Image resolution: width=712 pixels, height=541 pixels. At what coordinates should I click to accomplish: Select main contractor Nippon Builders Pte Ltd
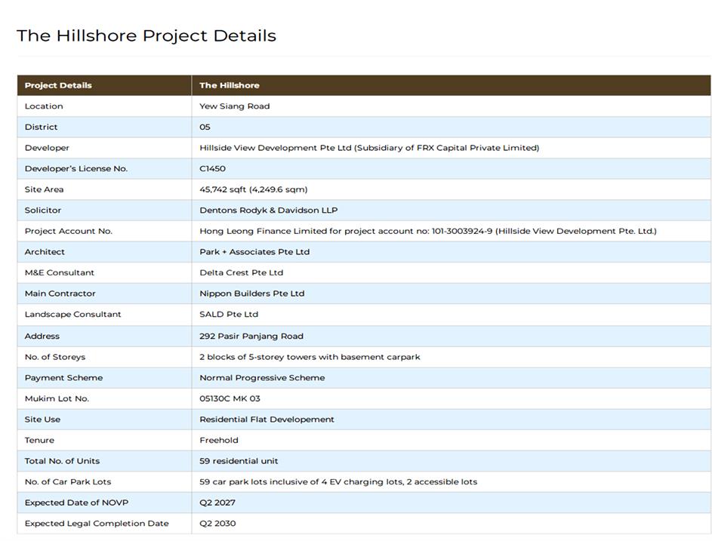(x=251, y=294)
